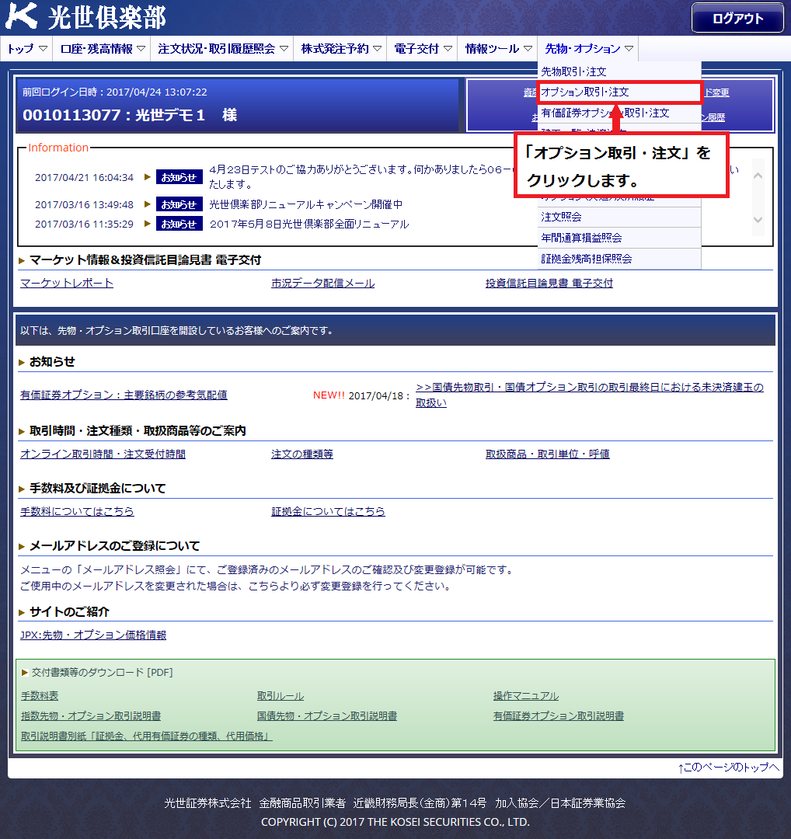Click お知らせ badge for 11:35:29 notice
The height and width of the screenshot is (839, 791).
pos(179,224)
